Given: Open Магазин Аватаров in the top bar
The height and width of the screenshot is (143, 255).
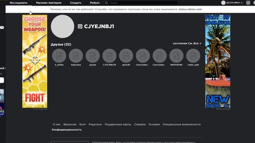Looking at the screenshot, I should [x=49, y=3].
